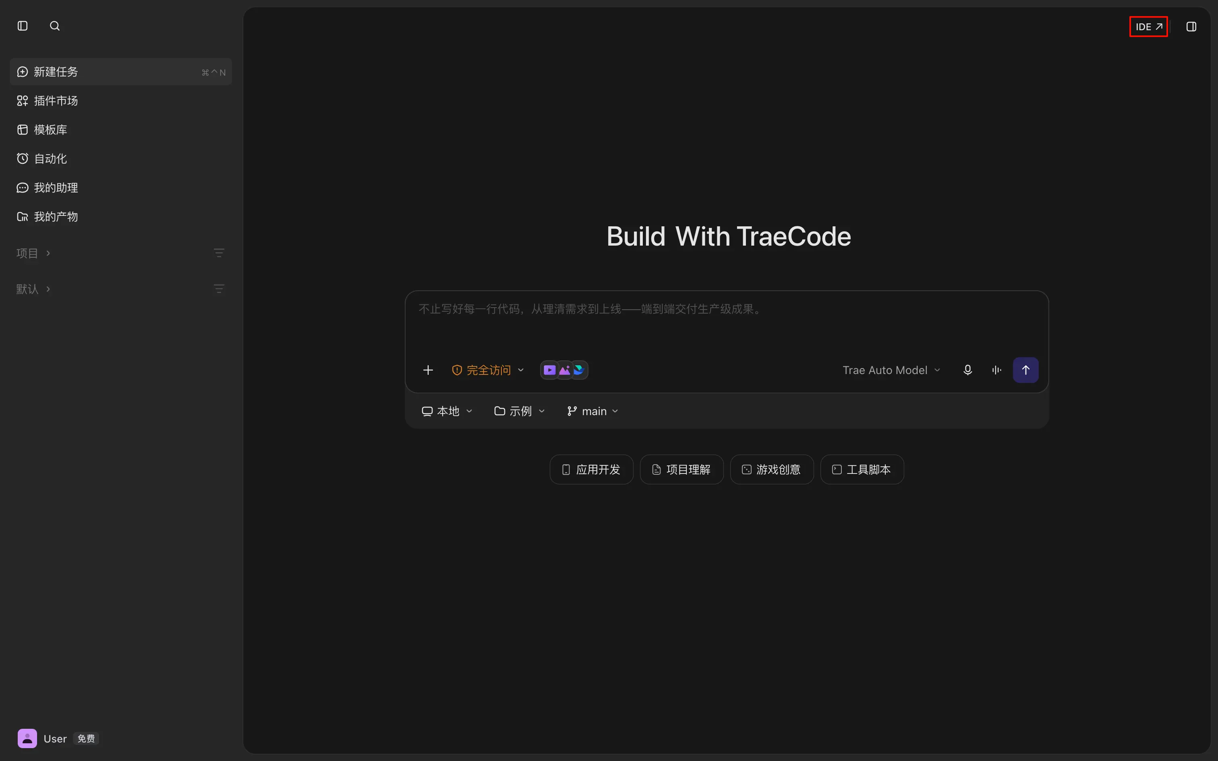
Task: Start a new task with 新建任务
Action: pos(121,72)
